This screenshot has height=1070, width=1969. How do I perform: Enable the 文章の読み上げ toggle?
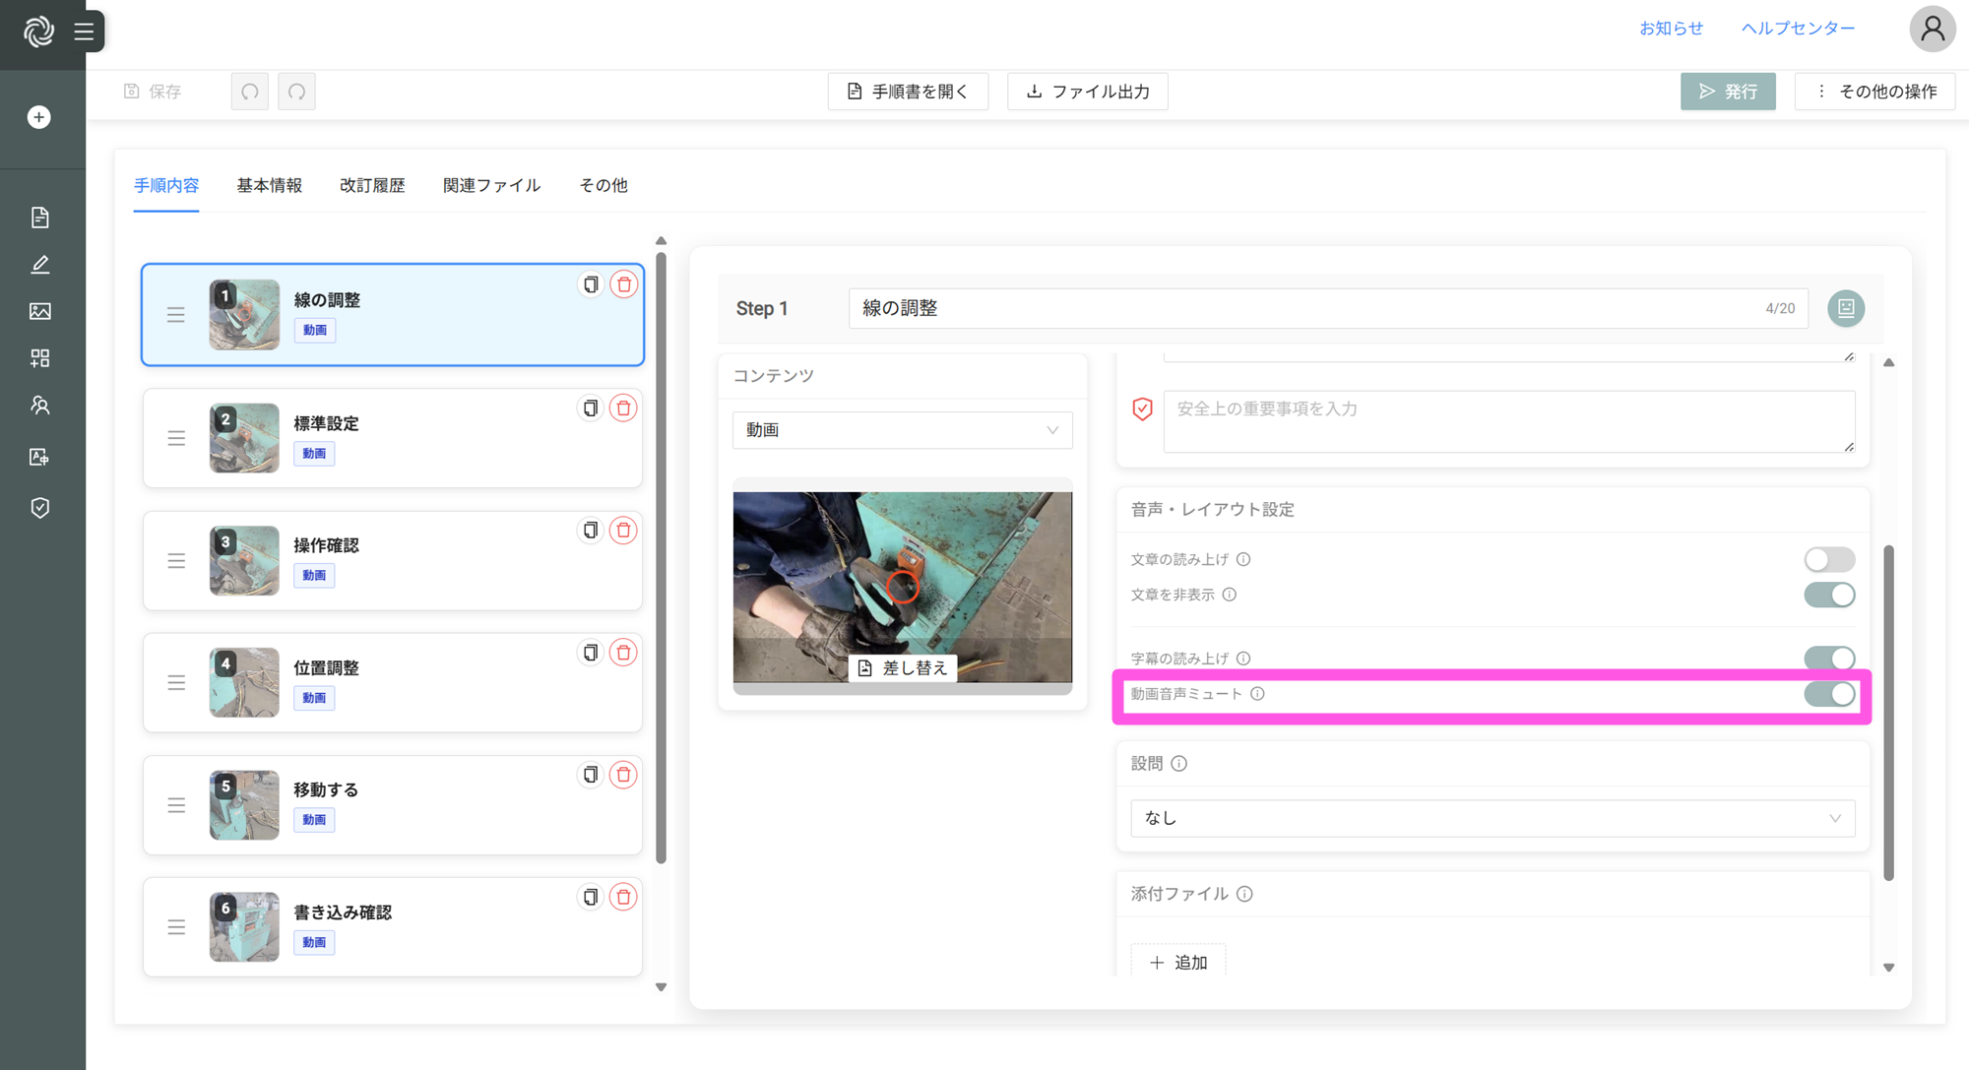coord(1828,559)
